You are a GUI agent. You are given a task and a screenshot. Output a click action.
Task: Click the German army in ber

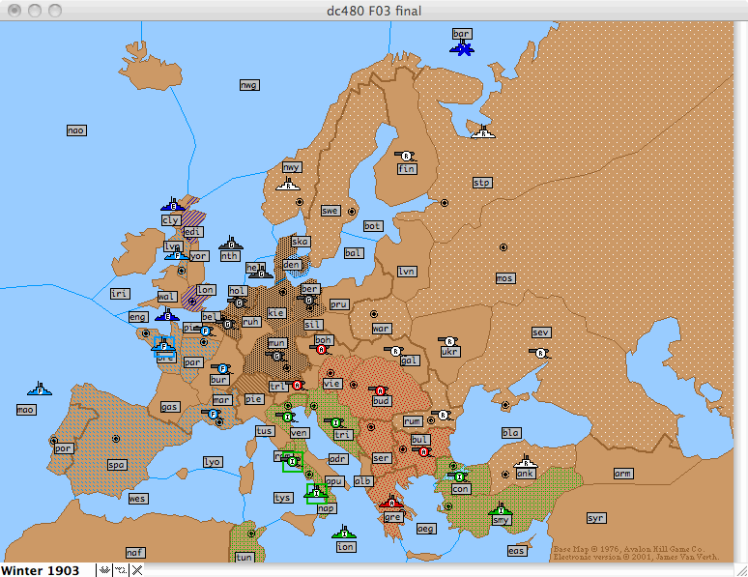[307, 300]
